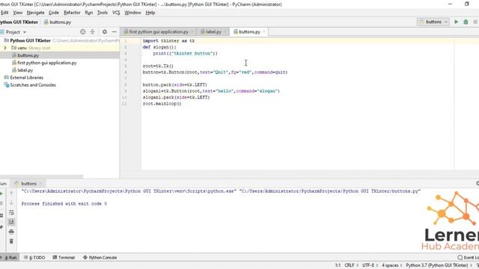Click line 1 'import tkinter as tk'
Image resolution: width=479 pixels, height=269 pixels.
point(168,41)
